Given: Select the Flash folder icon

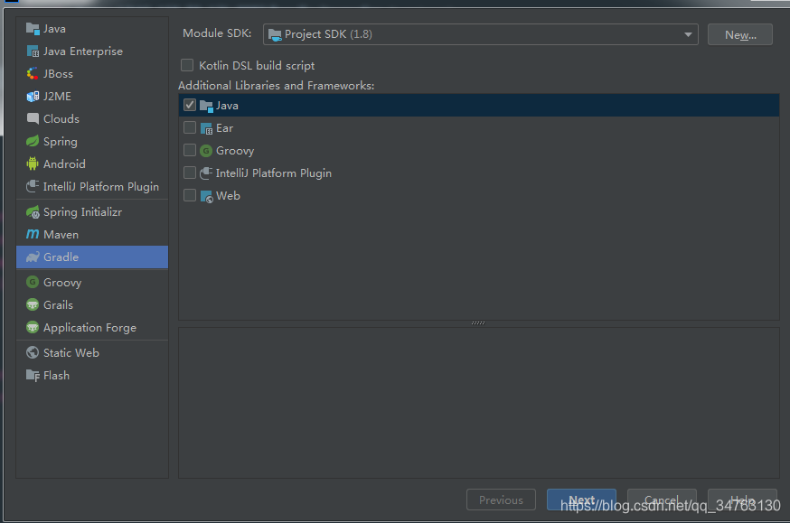Looking at the screenshot, I should [x=33, y=376].
